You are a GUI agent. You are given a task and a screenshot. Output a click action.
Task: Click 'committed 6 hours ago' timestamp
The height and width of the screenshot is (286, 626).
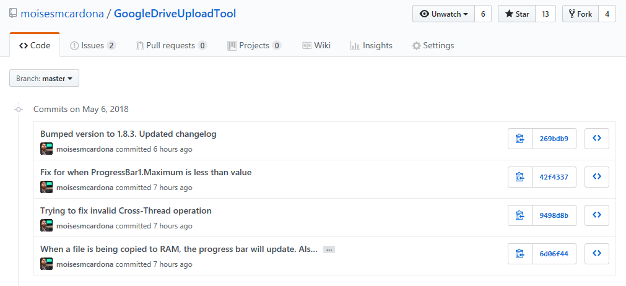coord(154,149)
